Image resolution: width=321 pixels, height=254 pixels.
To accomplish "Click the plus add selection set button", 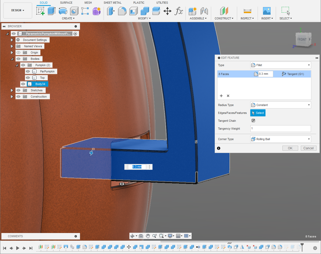I will click(221, 96).
